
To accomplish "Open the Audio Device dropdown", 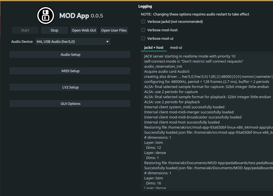I will [x=73, y=42].
